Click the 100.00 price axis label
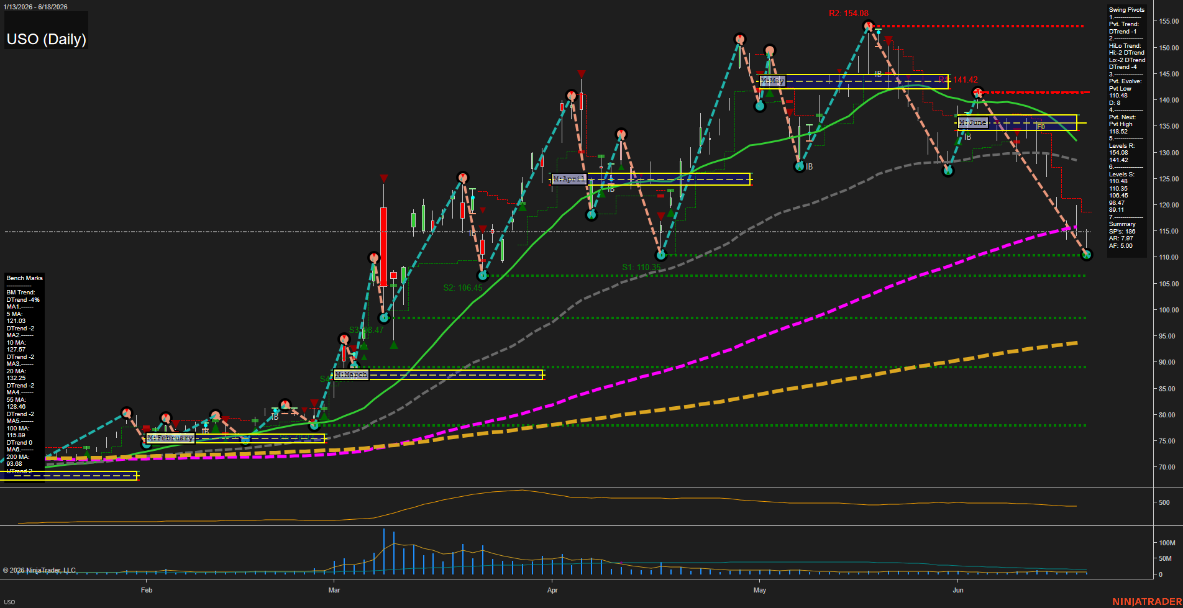1183x608 pixels. tap(1169, 310)
